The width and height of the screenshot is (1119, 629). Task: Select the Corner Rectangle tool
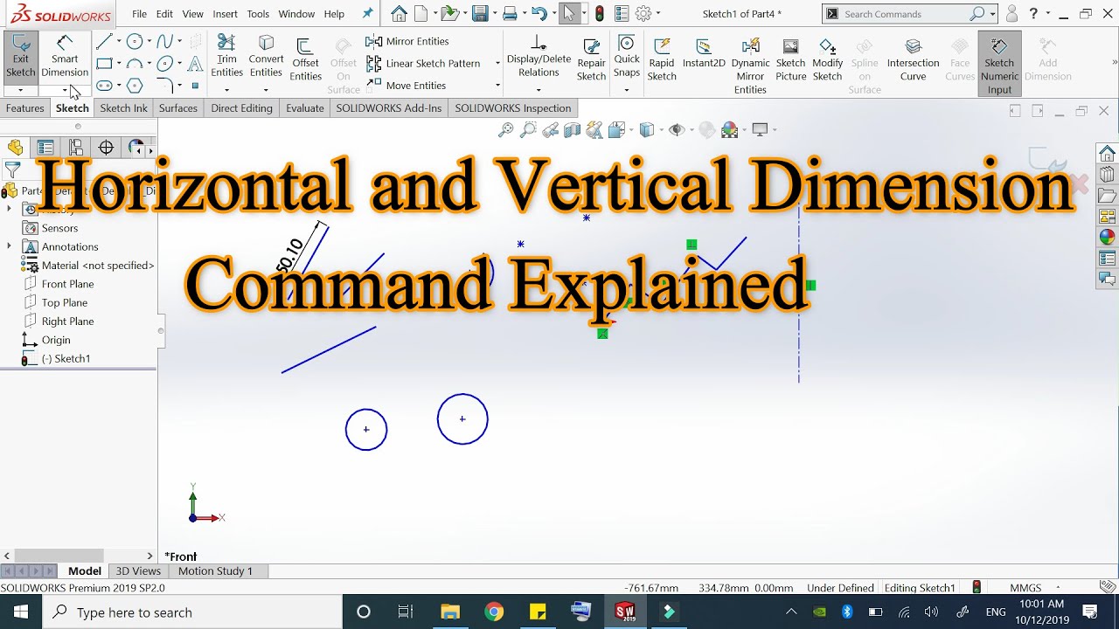click(x=104, y=63)
